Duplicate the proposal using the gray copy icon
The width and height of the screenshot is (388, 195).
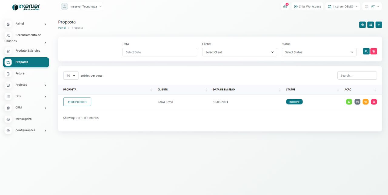(x=357, y=102)
